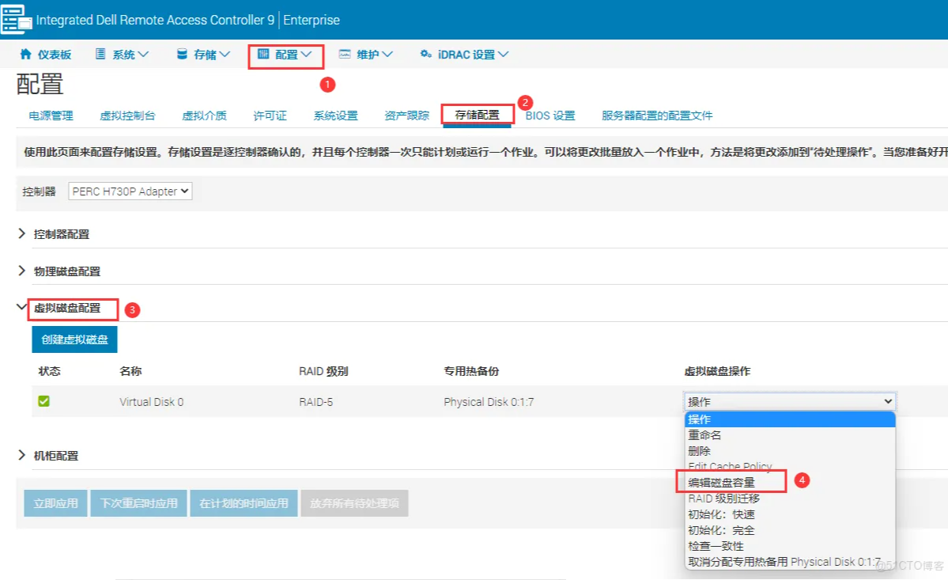Click the Maintenance menu icon

(x=345, y=55)
